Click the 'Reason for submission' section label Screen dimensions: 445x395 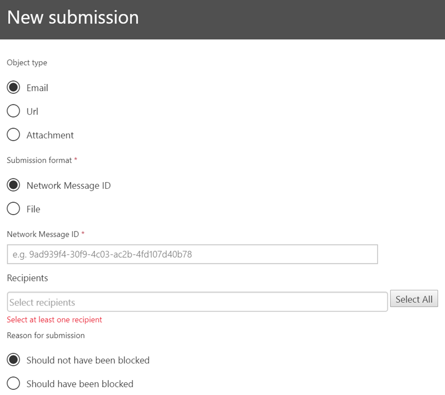click(46, 335)
